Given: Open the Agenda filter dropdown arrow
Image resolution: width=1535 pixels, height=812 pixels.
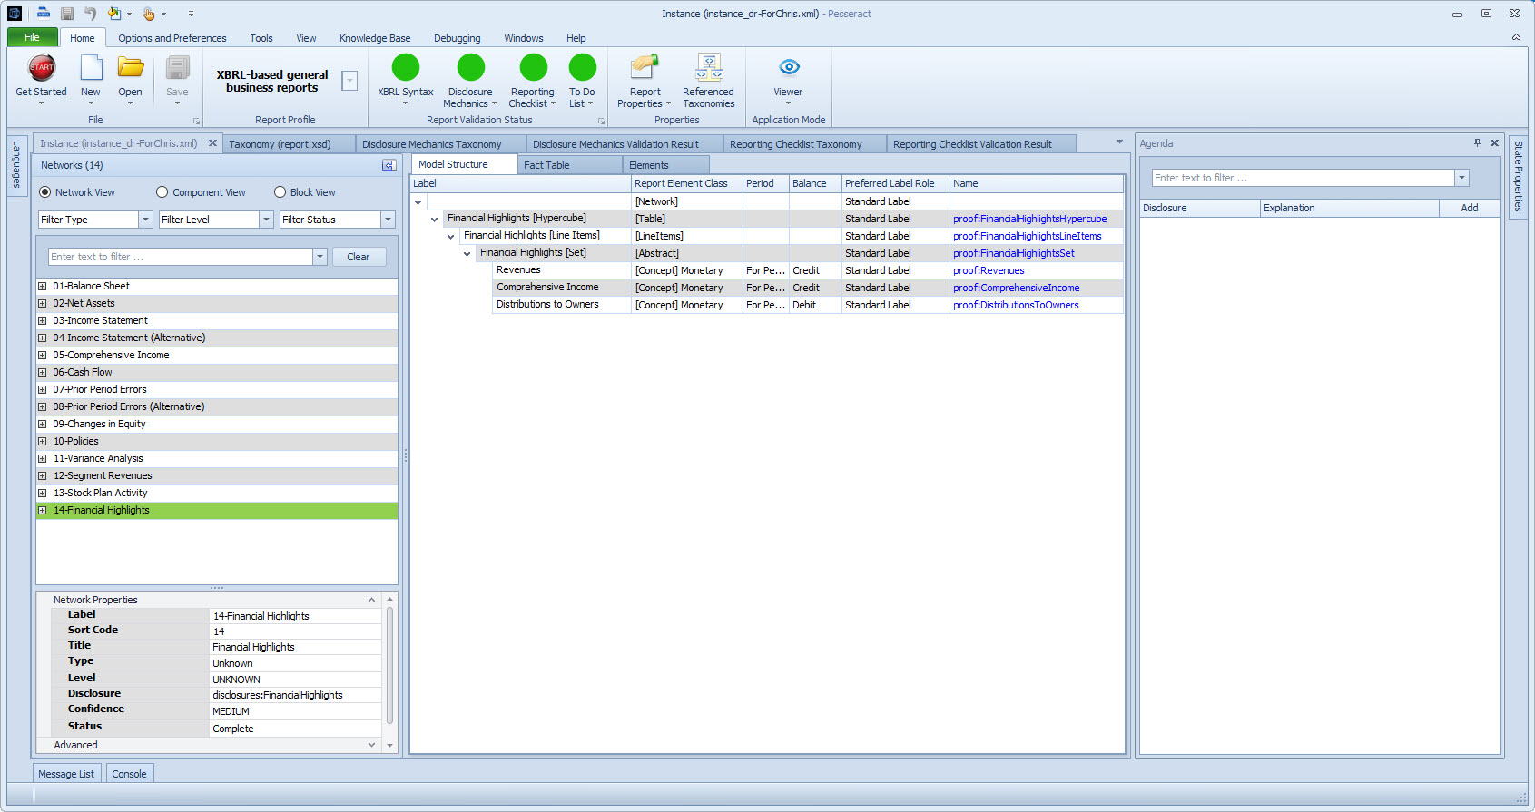Looking at the screenshot, I should pyautogui.click(x=1461, y=178).
